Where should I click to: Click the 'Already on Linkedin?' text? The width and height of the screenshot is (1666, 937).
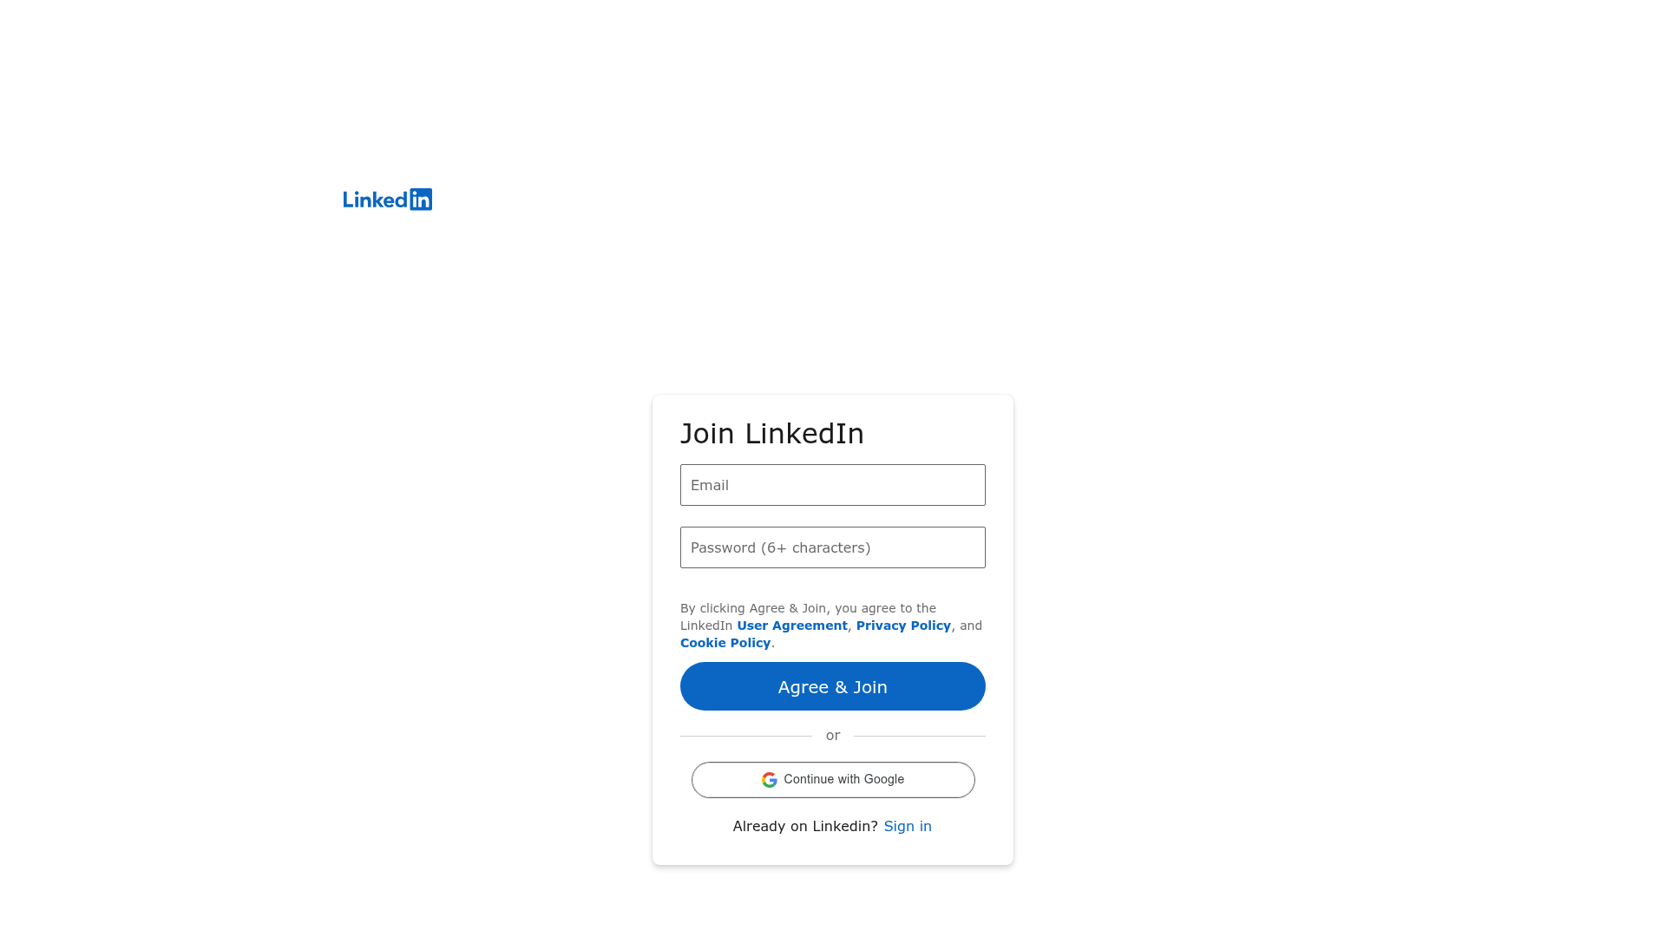(805, 826)
